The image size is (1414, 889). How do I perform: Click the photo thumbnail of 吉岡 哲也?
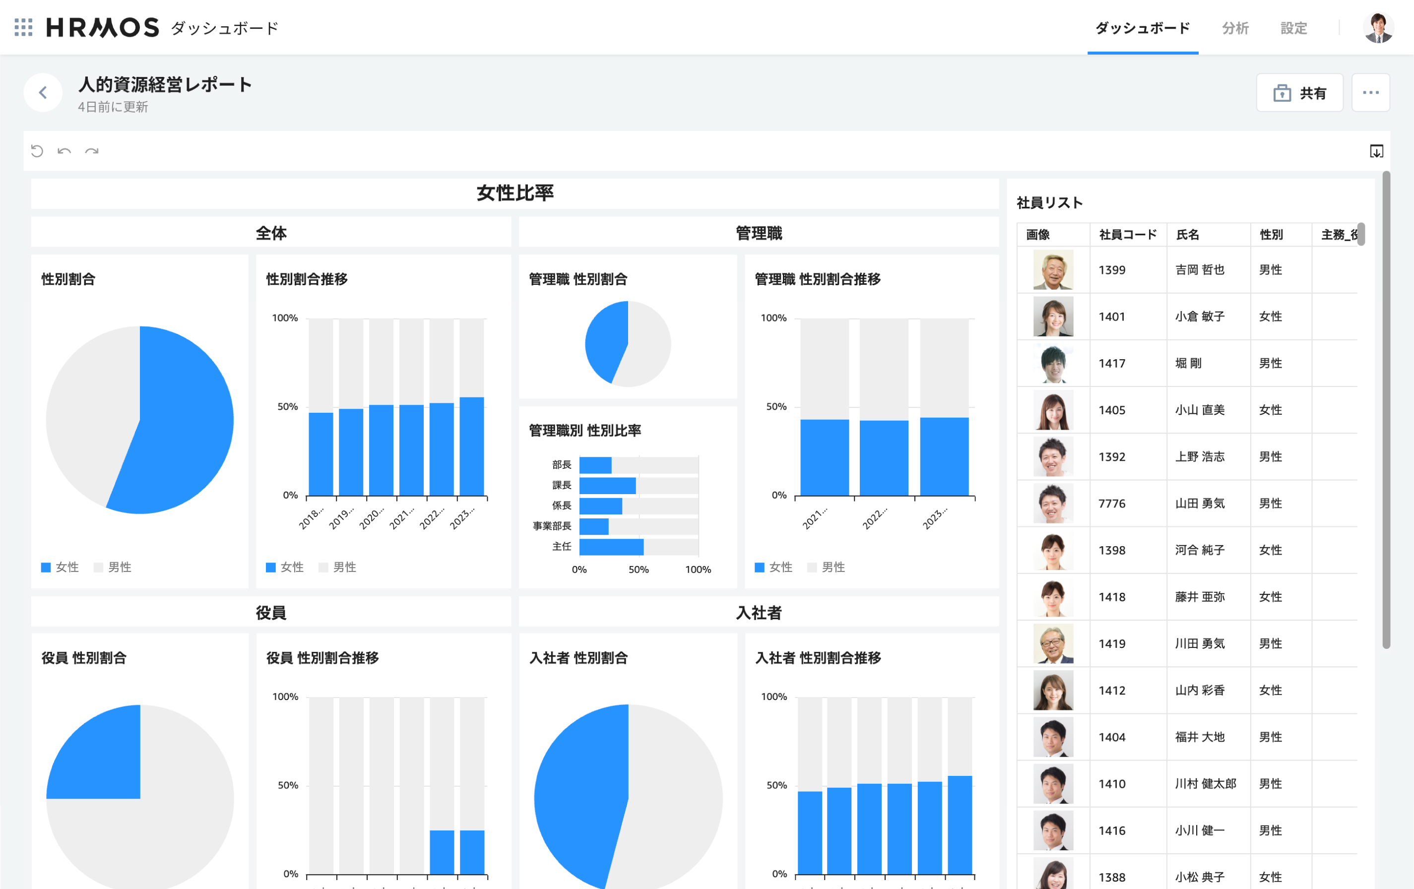1053,269
